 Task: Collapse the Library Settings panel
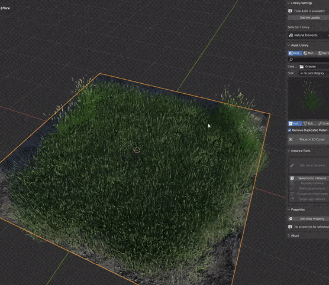coord(289,3)
